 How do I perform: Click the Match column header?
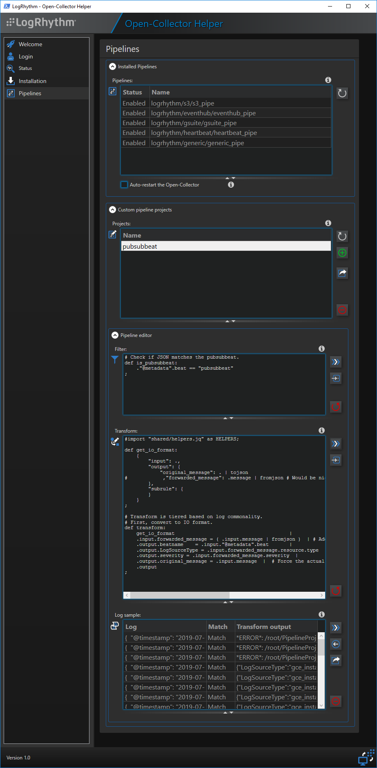221,627
